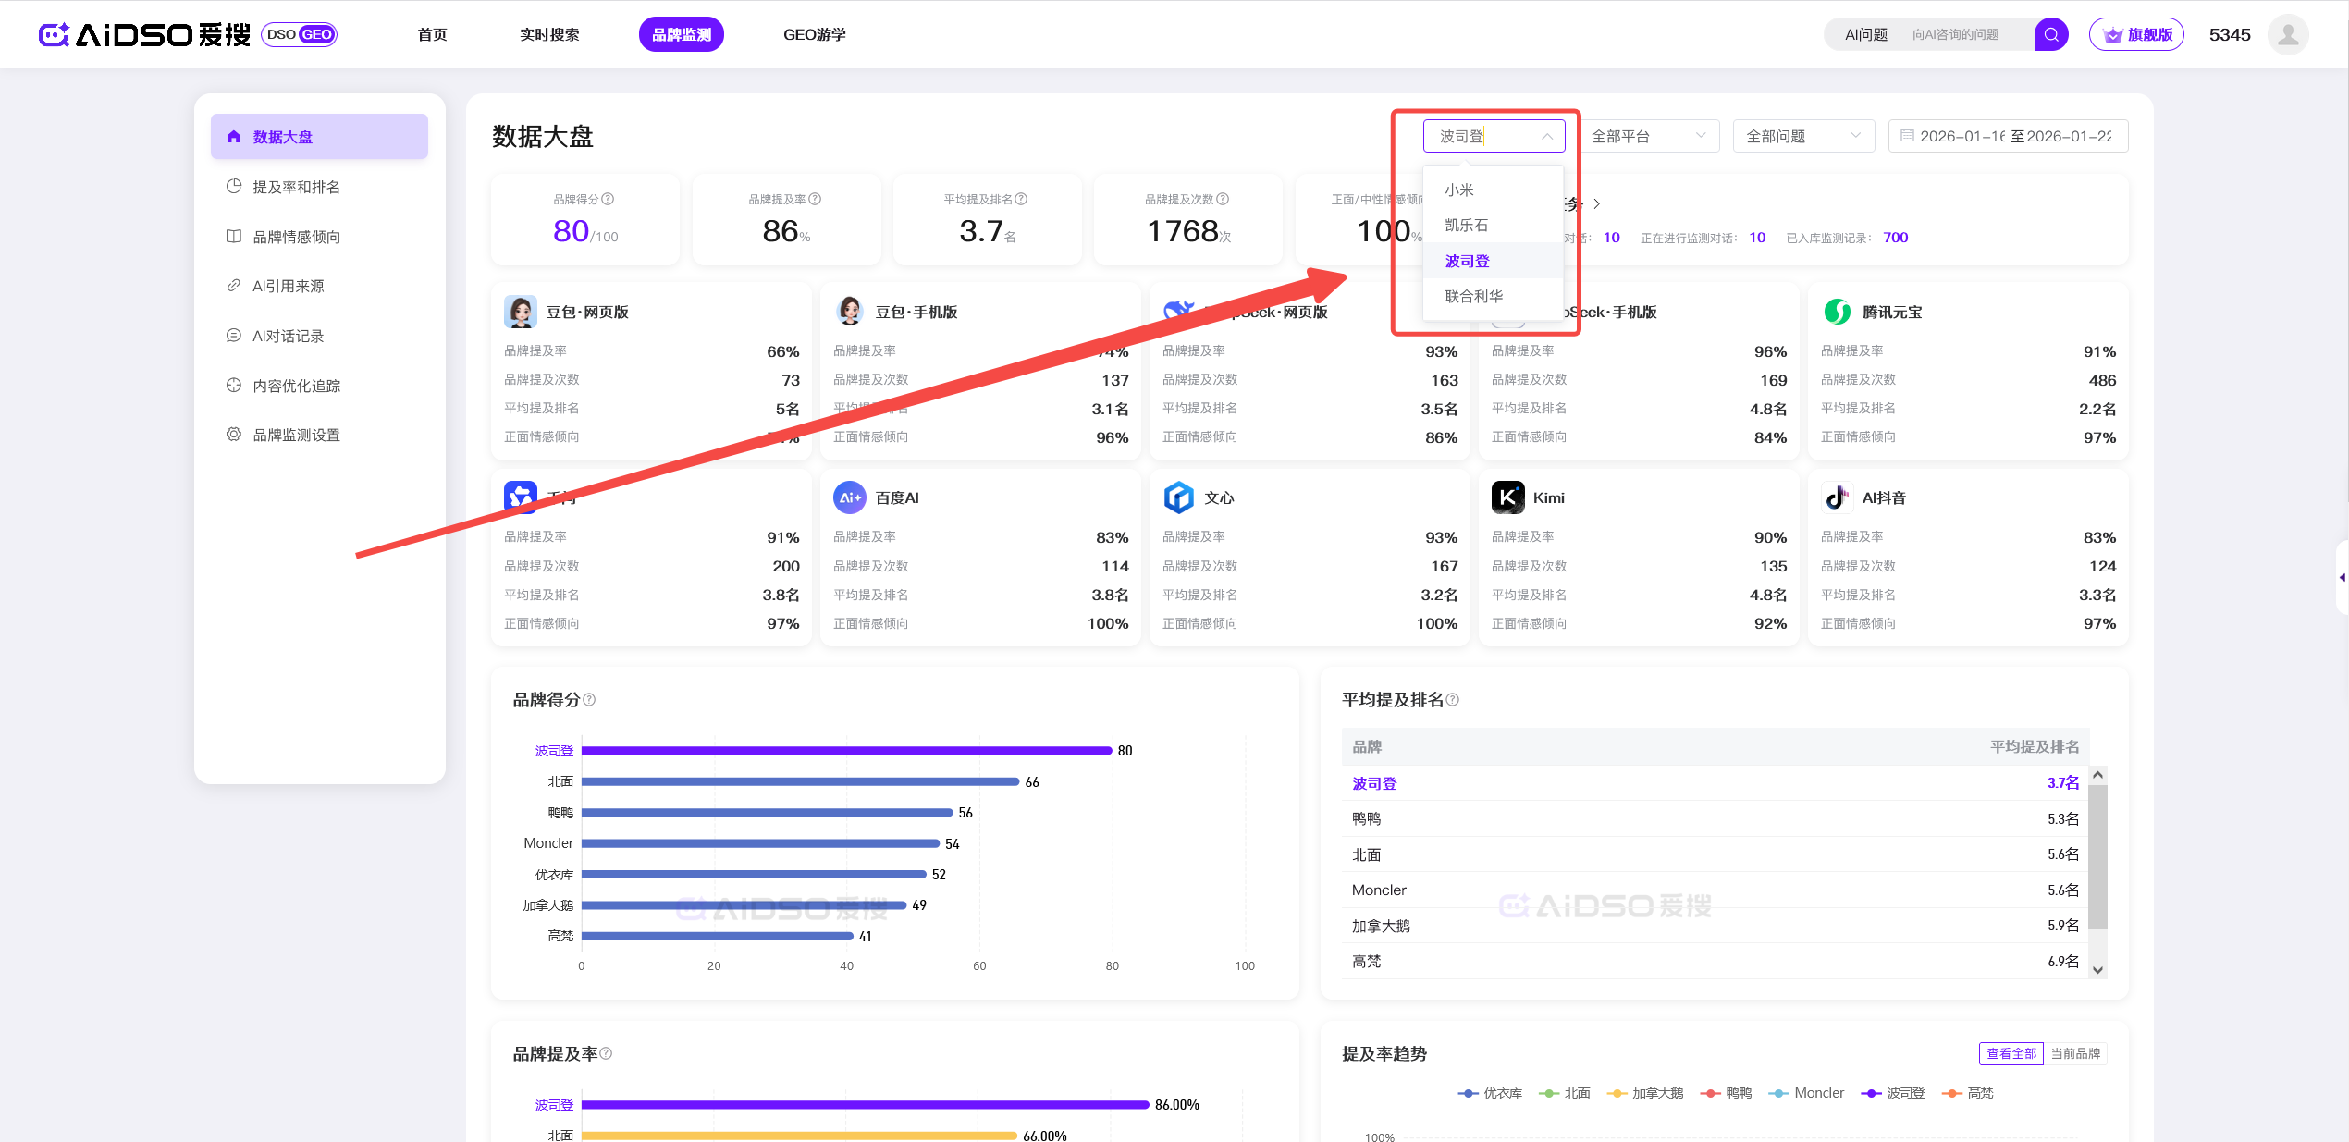Click the user avatar icon
2349x1142 pixels.
click(x=2288, y=35)
